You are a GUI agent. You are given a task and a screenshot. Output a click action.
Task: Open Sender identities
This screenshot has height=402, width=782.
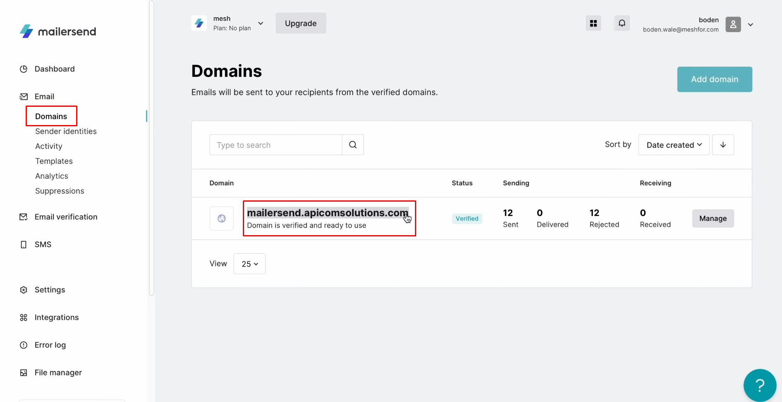(66, 131)
